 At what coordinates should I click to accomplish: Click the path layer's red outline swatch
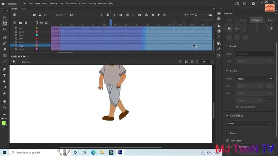click(x=37, y=39)
